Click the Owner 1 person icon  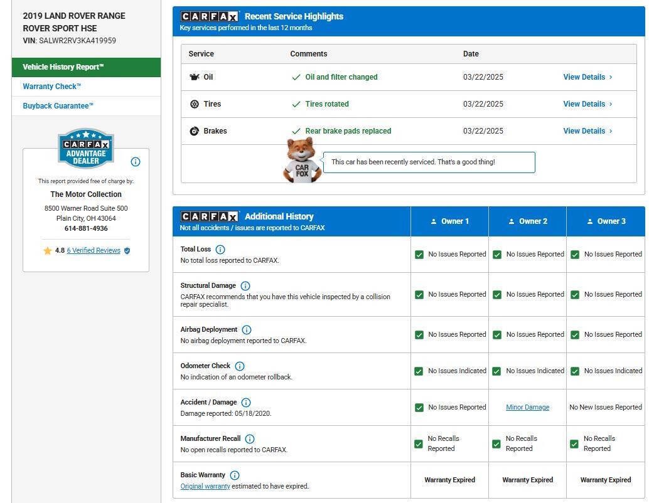(434, 221)
